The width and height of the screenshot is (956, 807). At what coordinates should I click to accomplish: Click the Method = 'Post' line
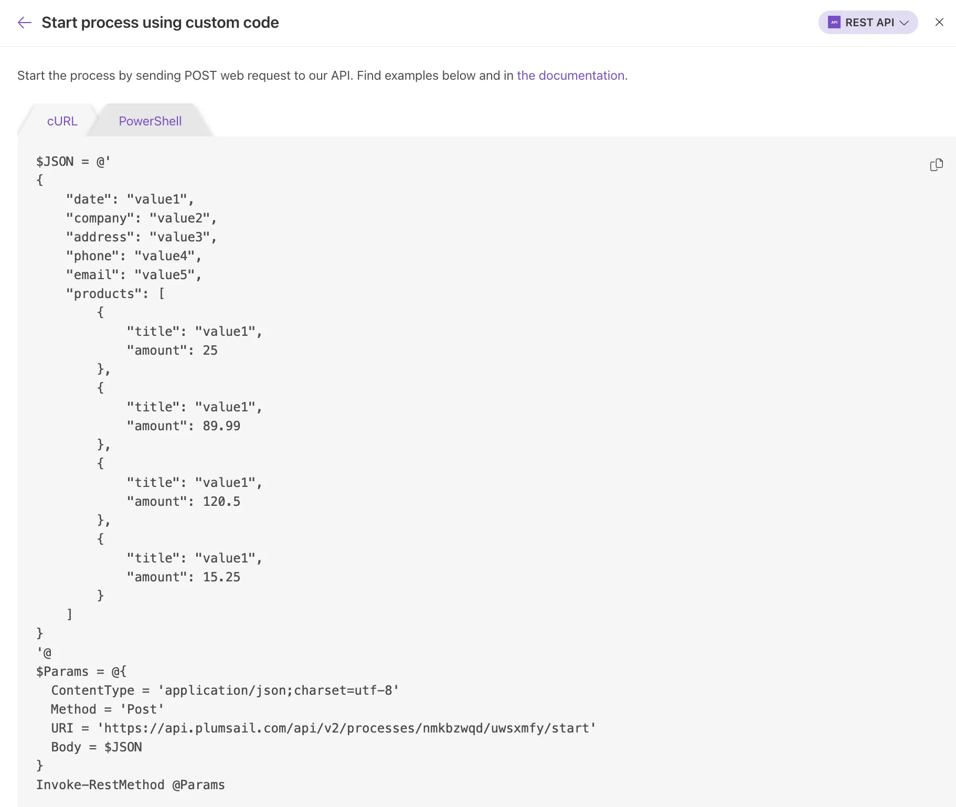coord(107,709)
